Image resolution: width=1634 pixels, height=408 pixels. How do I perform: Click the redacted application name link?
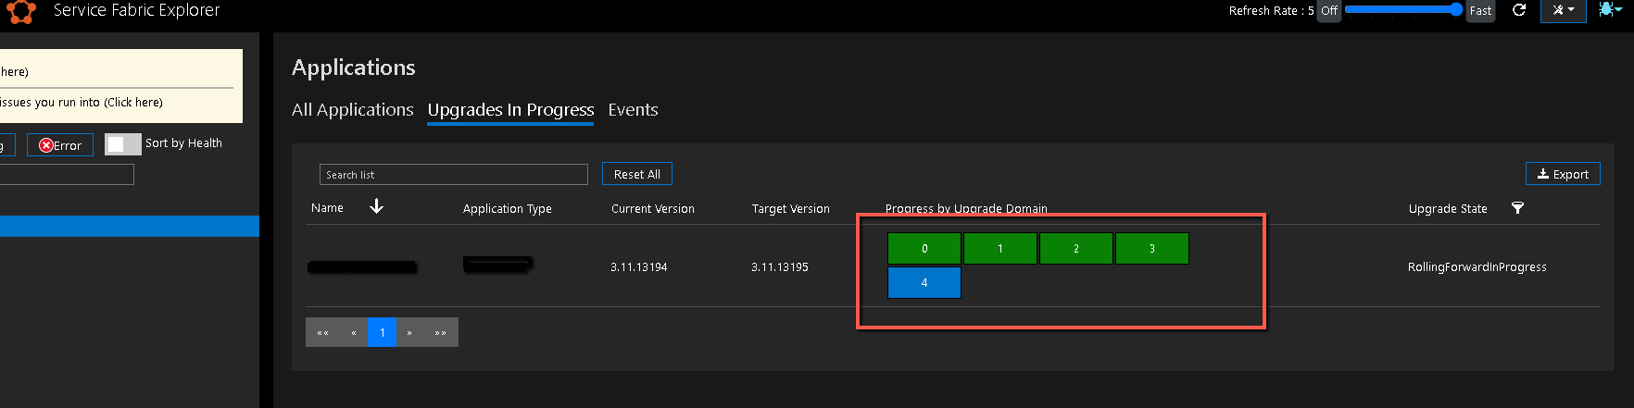pyautogui.click(x=362, y=267)
